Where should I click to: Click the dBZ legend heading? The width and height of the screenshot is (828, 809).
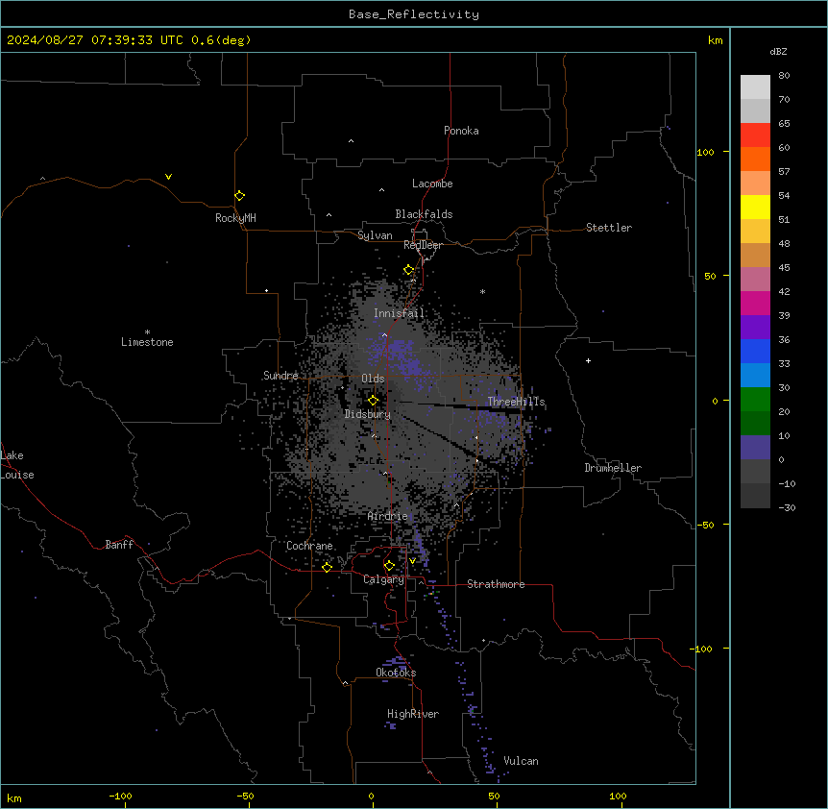[x=778, y=51]
